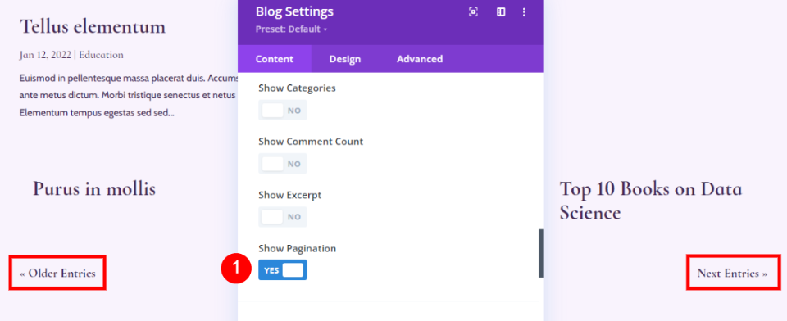This screenshot has width=787, height=321.
Task: Click the settings panel scrollbar handle
Action: tap(540, 253)
